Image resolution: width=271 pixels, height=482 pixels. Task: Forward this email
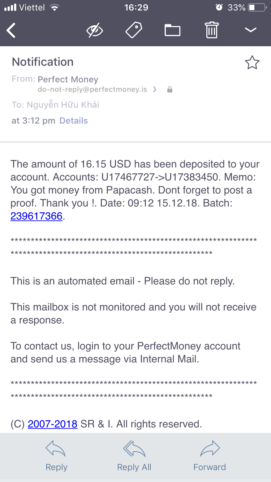pos(210,456)
